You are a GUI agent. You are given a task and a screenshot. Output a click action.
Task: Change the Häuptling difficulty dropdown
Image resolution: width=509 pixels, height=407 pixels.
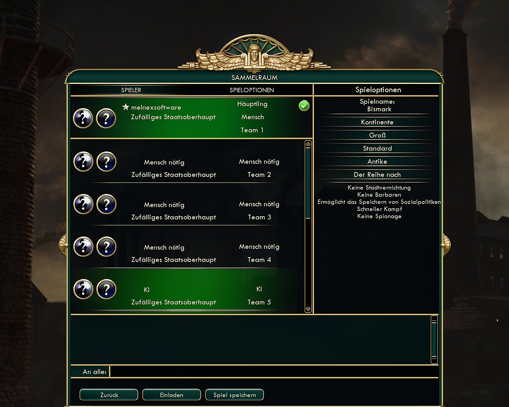pyautogui.click(x=252, y=104)
